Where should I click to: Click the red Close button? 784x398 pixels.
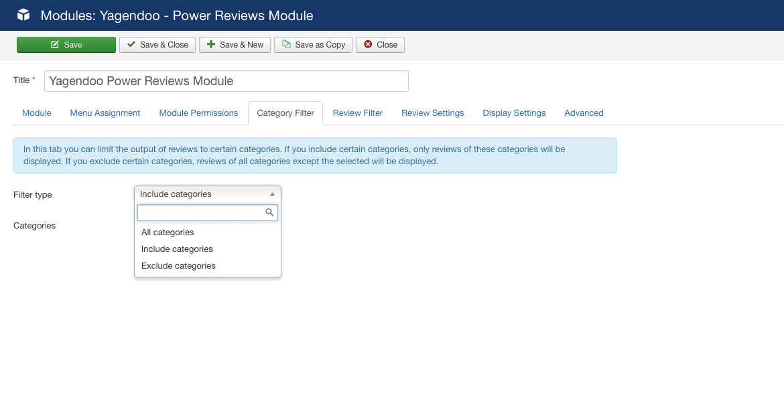pos(380,45)
